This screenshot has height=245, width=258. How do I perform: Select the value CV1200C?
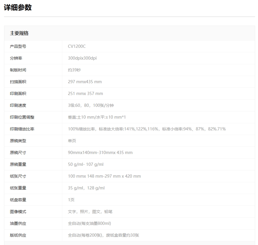(x=77, y=46)
